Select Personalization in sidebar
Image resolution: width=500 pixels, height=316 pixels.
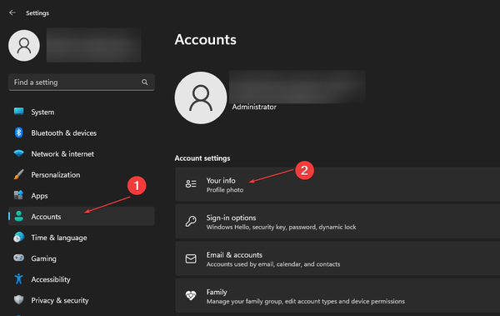click(x=82, y=174)
